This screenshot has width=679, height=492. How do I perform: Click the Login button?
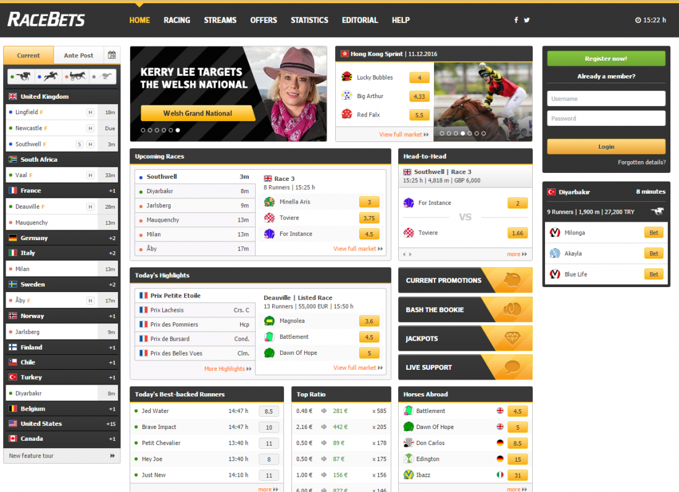pos(606,147)
